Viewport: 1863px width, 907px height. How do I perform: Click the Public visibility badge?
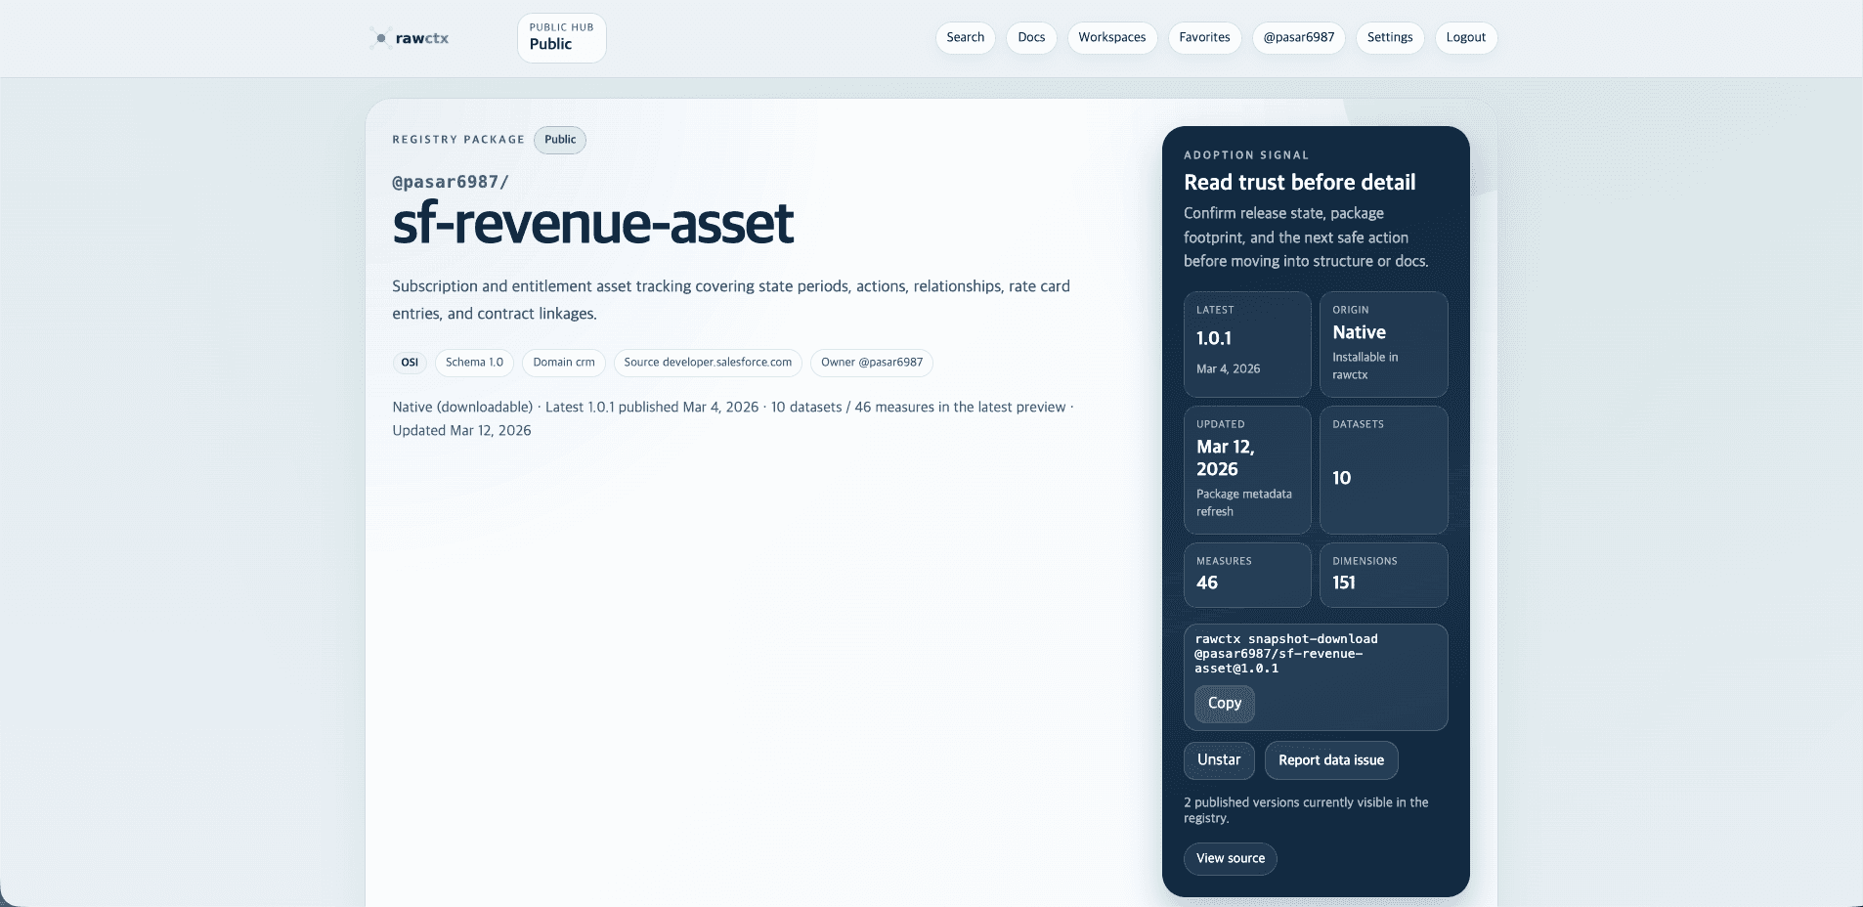[x=560, y=140]
